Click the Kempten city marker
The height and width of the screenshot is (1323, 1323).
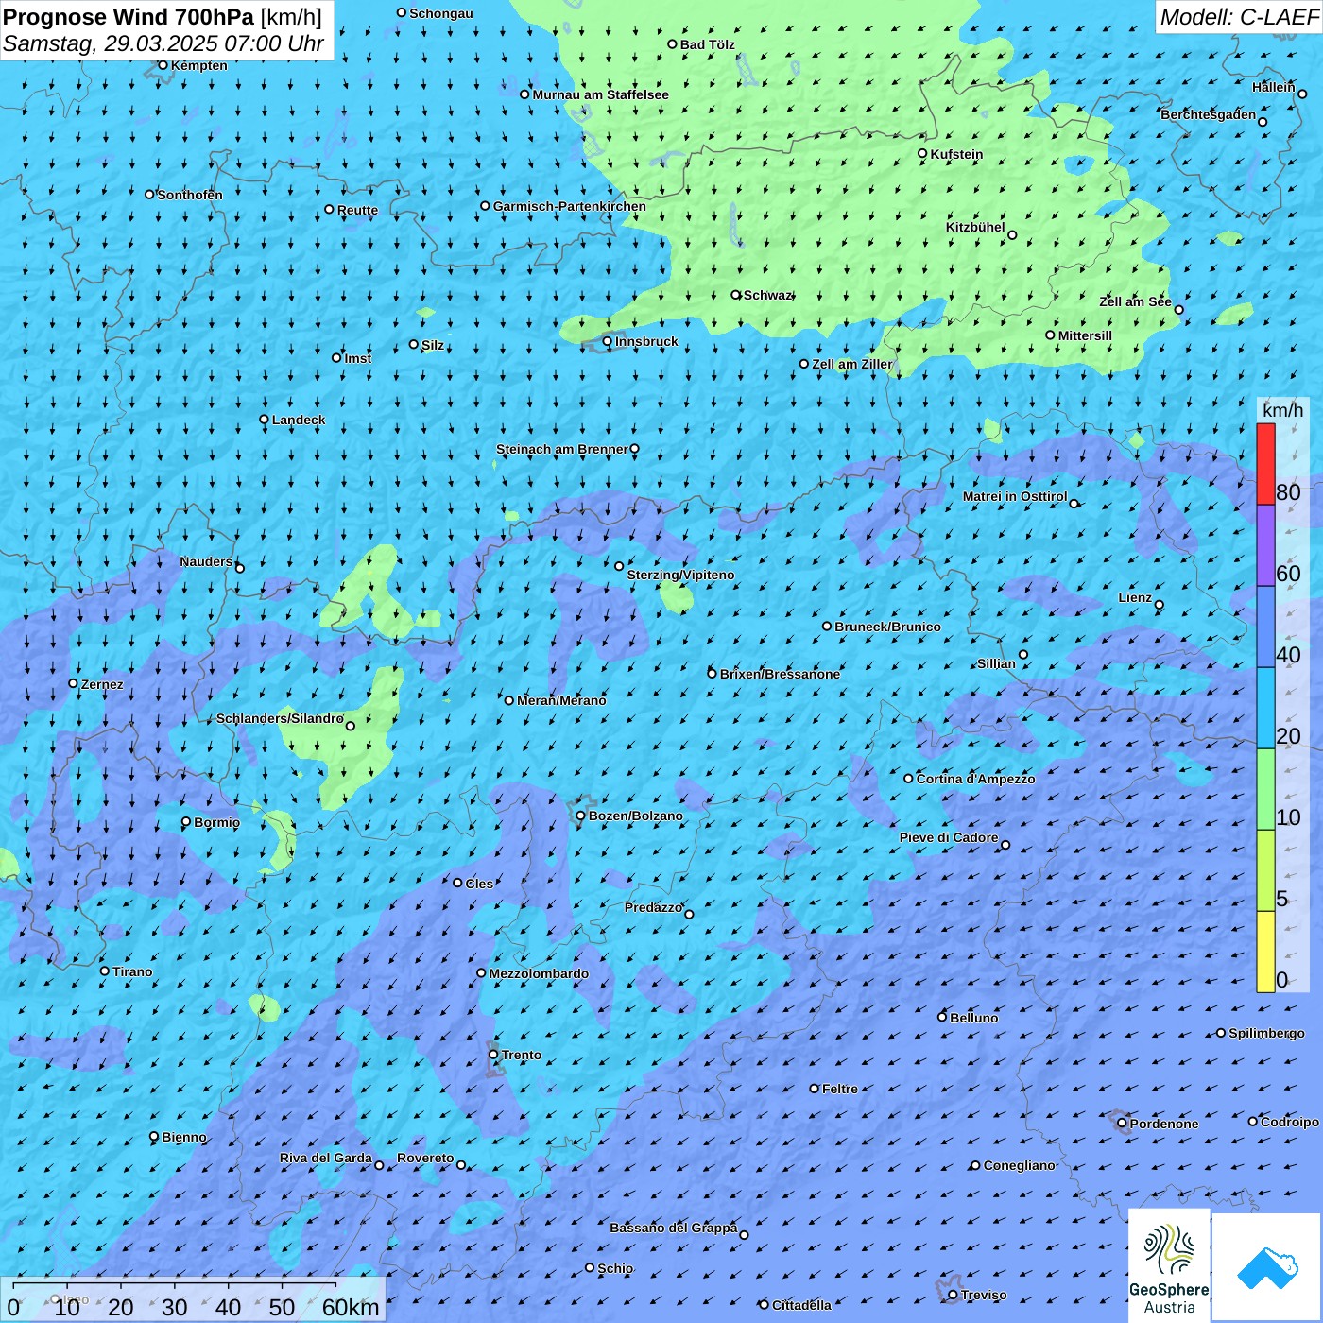coord(163,65)
